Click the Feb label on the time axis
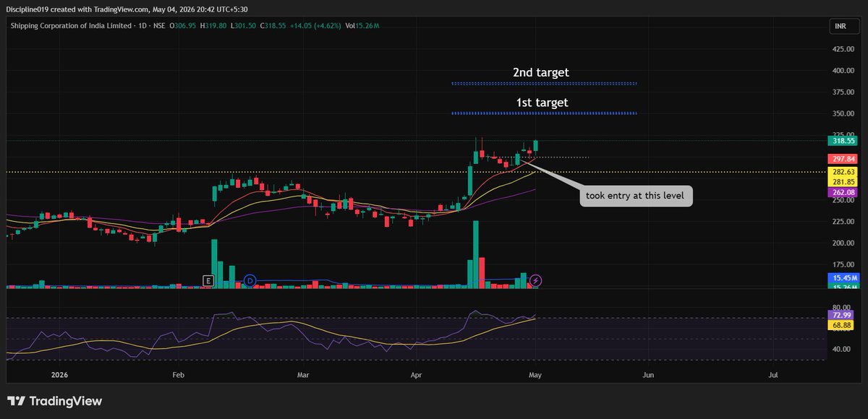The width and height of the screenshot is (868, 419). click(x=179, y=376)
